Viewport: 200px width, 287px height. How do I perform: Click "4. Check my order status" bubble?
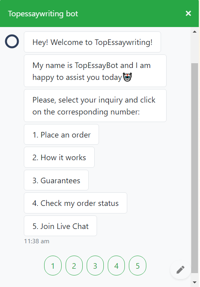(x=76, y=203)
